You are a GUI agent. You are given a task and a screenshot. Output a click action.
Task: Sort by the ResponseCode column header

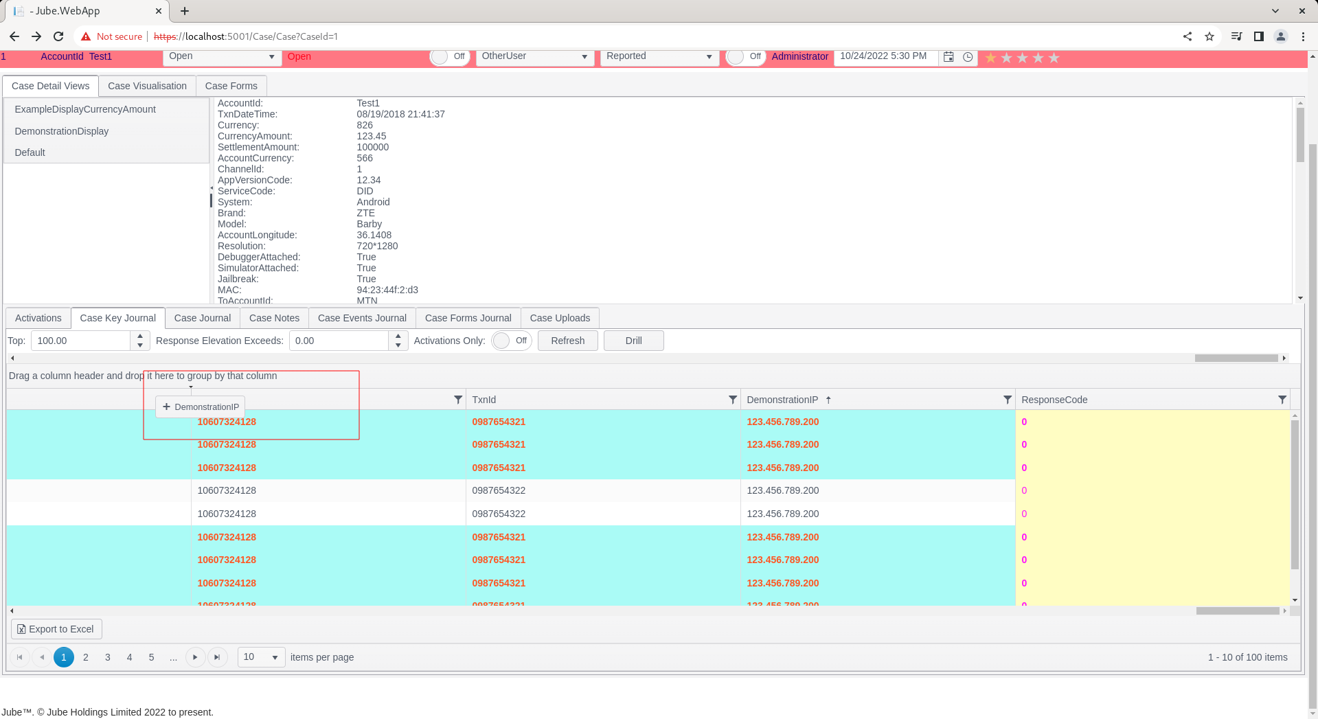coord(1054,400)
